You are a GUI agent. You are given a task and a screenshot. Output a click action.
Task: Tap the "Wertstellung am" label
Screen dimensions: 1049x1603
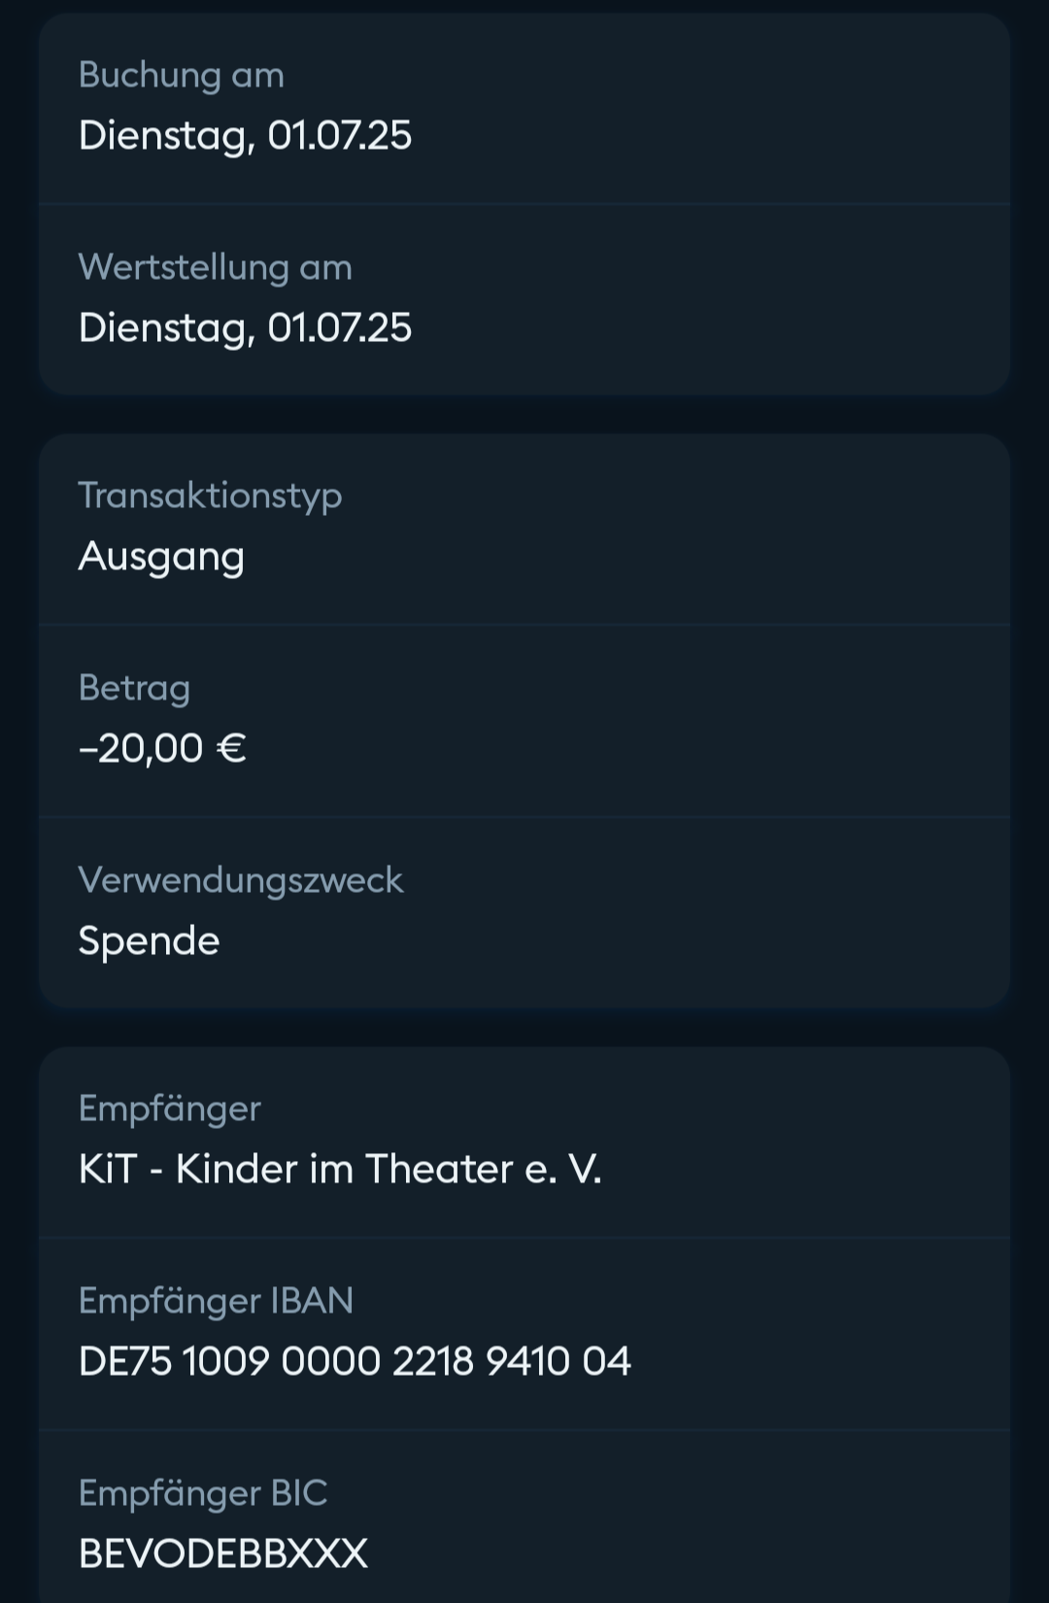point(215,267)
